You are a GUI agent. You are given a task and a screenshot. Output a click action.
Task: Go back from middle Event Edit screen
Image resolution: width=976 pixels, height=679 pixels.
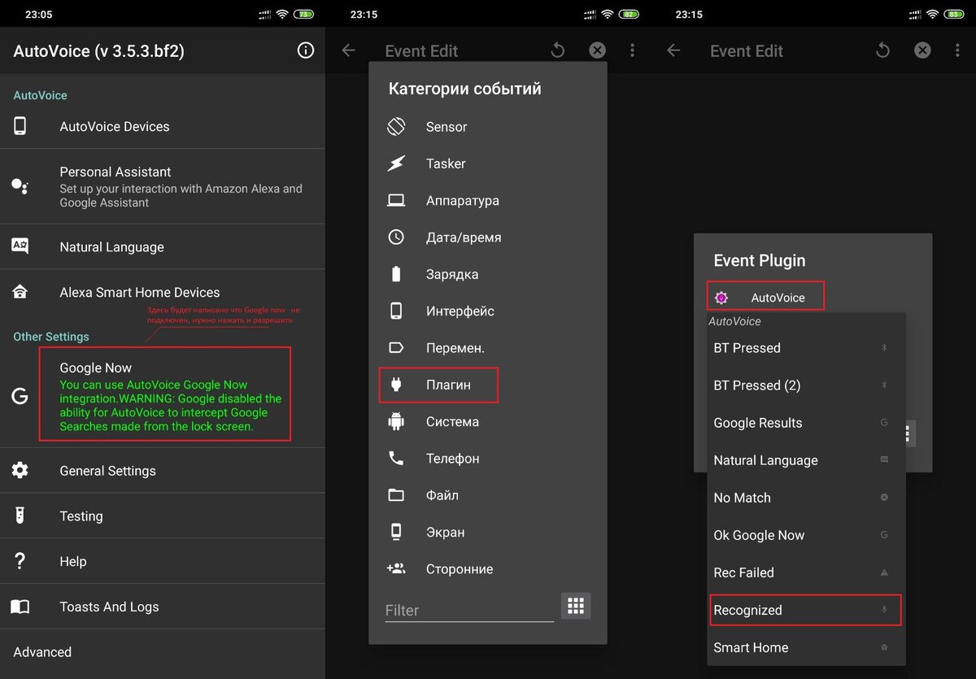pyautogui.click(x=348, y=50)
